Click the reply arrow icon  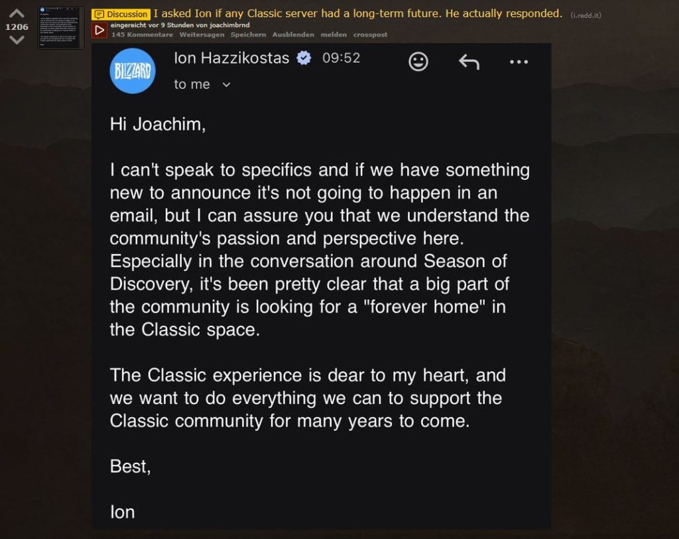coord(469,61)
